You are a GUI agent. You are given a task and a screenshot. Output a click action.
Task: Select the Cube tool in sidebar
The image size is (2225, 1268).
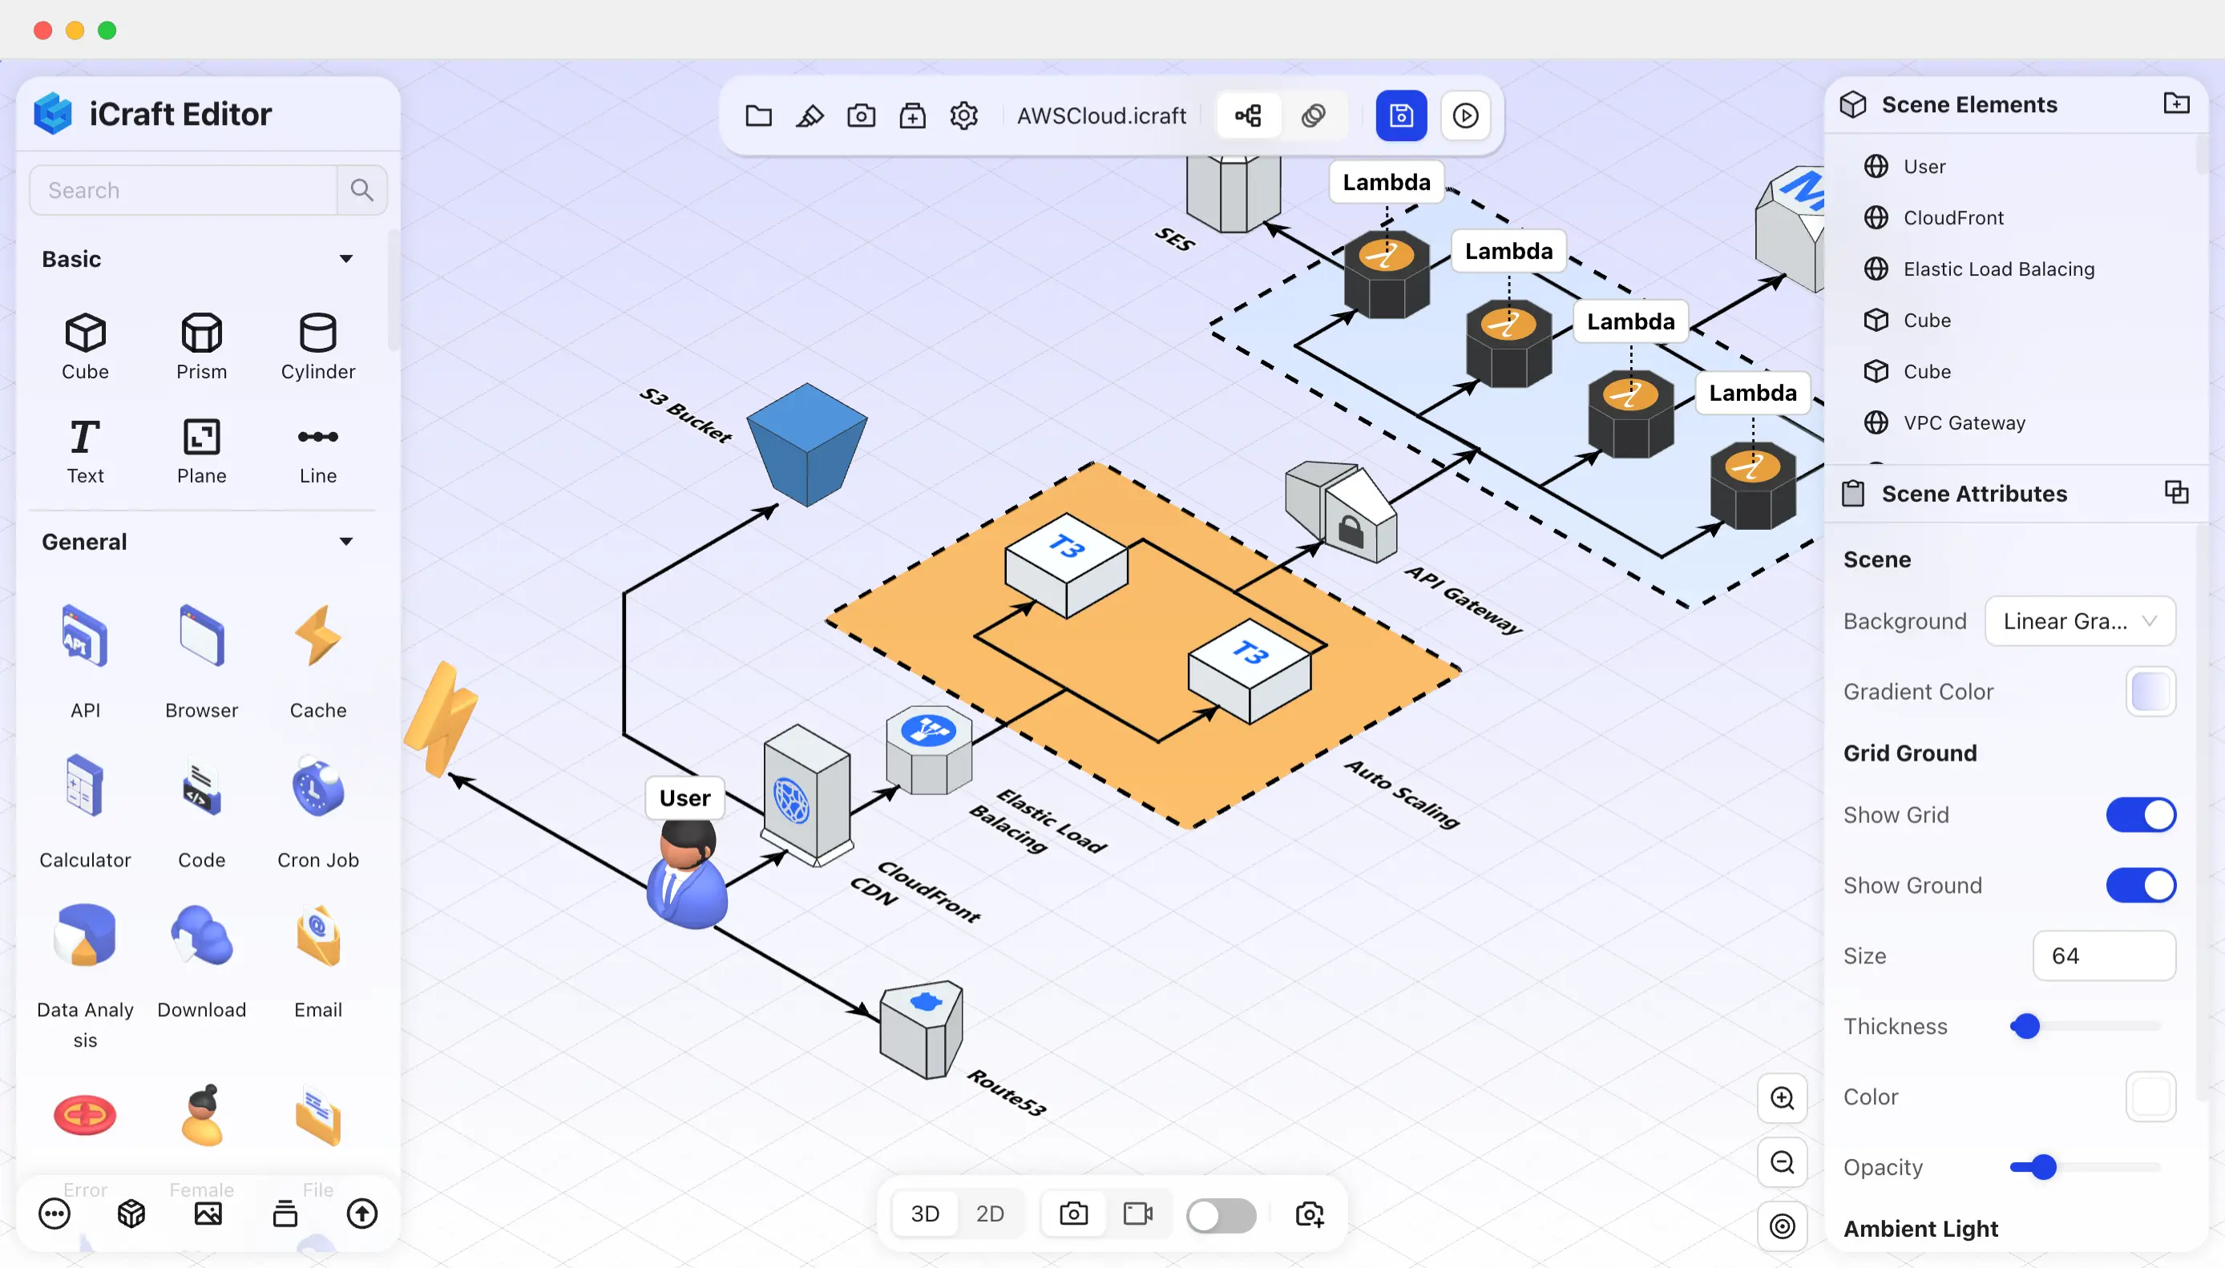click(x=84, y=344)
